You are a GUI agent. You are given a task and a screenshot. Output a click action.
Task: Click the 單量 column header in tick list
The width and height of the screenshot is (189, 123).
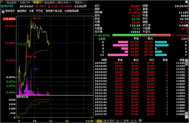[x=165, y=60]
